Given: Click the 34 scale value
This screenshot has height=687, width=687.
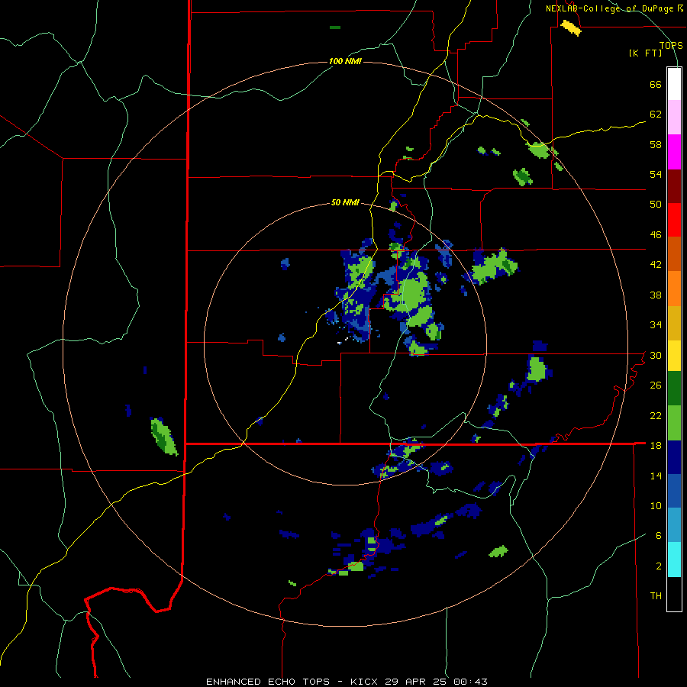Looking at the screenshot, I should [656, 325].
